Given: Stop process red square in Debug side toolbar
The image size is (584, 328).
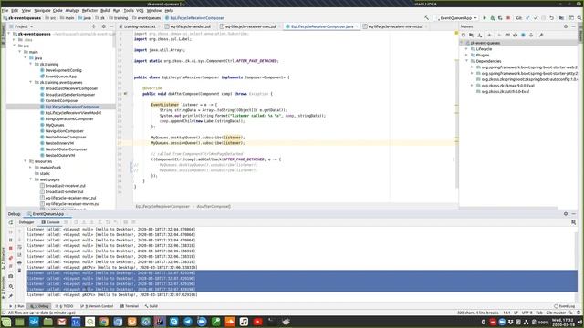Looking at the screenshot, I should 11,248.
